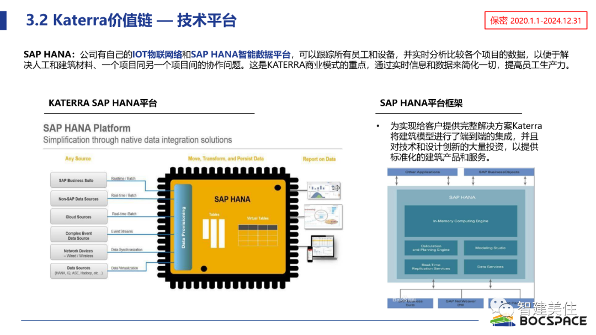Click the SAP HANA label on the chip
Viewport: 596px width, 335px height.
(x=232, y=199)
